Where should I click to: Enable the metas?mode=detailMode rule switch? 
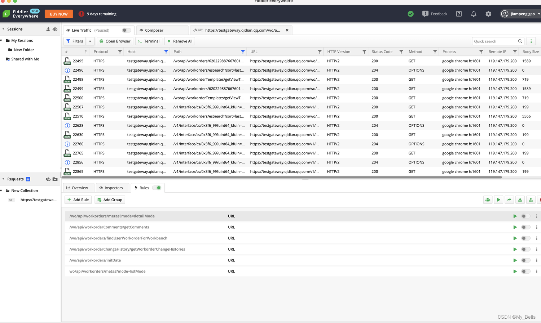pos(526,216)
